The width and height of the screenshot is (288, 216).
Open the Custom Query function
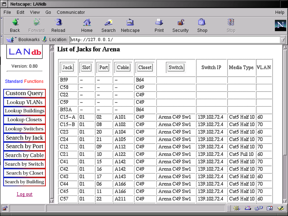[25, 93]
